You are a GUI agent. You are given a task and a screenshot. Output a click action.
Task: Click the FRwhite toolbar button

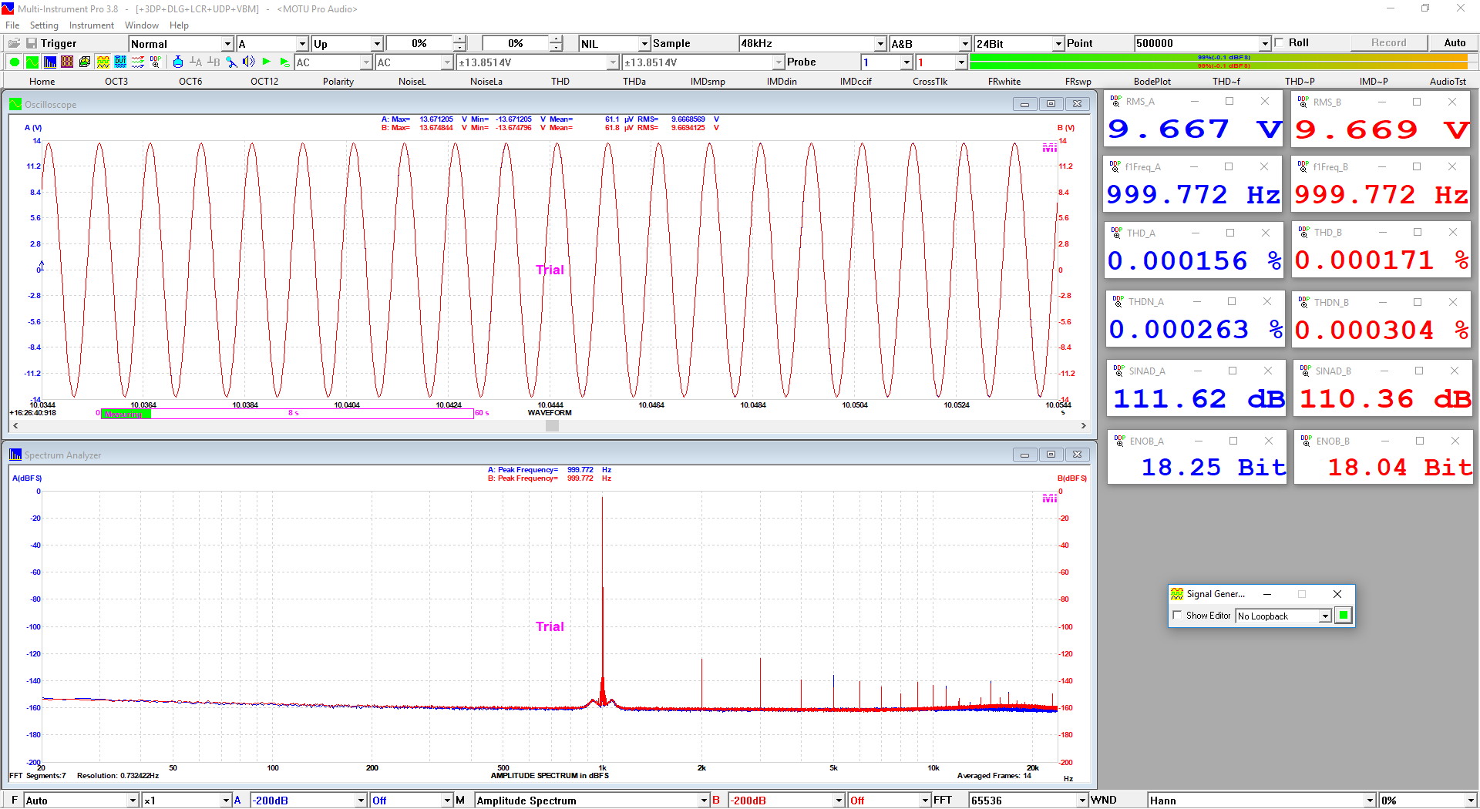point(1004,82)
